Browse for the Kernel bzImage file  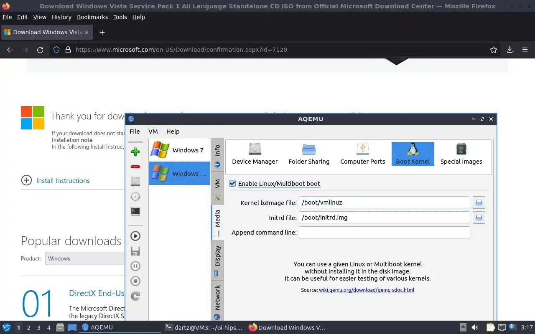[479, 202]
